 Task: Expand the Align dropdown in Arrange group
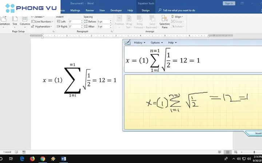tap(178, 17)
